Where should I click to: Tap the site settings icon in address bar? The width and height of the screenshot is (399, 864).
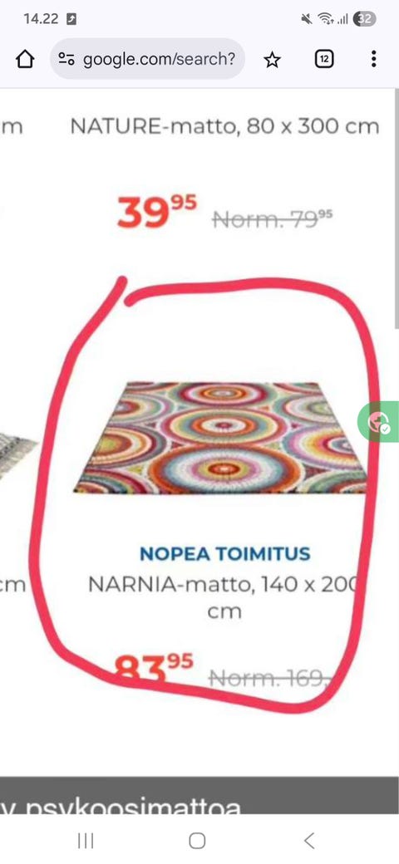(66, 59)
